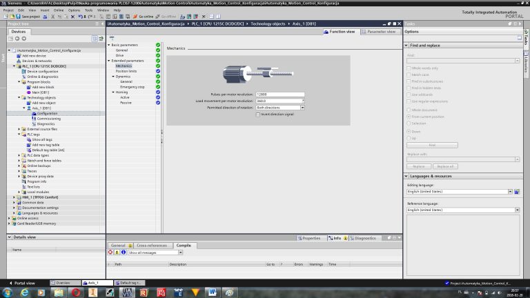
Task: Click Add new device in project tree
Action: click(x=35, y=56)
